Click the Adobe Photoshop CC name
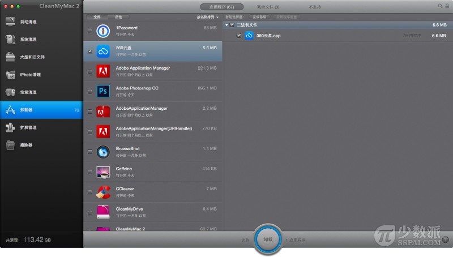The image size is (453, 257). (137, 88)
